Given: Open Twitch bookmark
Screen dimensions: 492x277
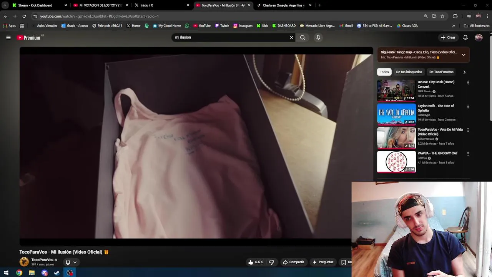Looking at the screenshot, I should (x=222, y=26).
